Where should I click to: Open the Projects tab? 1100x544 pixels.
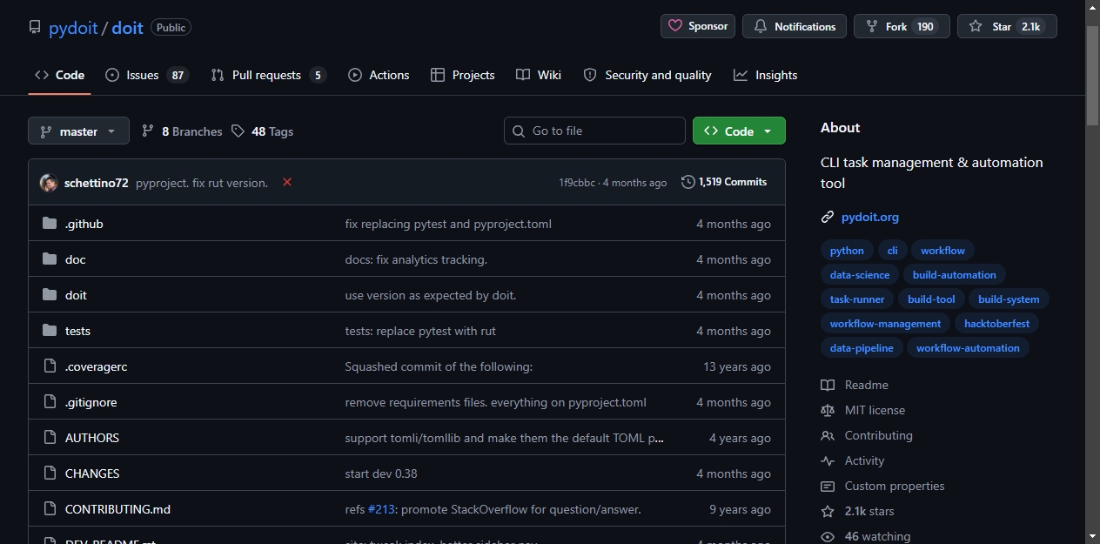pyautogui.click(x=463, y=75)
